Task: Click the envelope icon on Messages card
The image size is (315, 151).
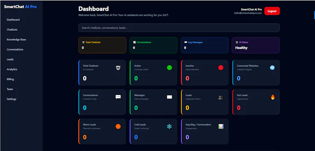Action: pyautogui.click(x=169, y=97)
